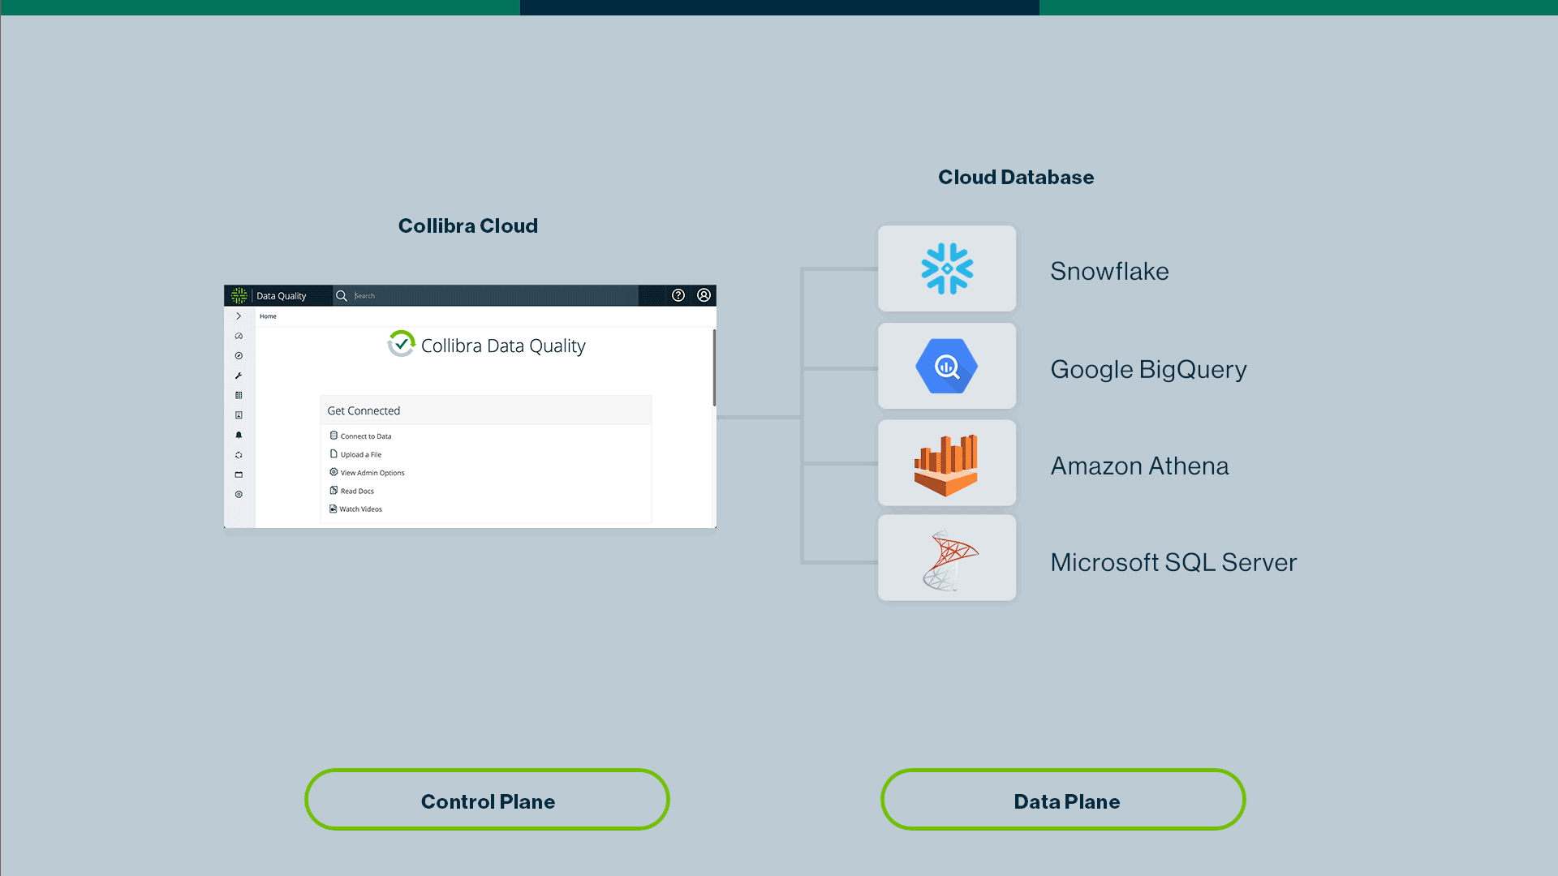Click the Home breadcrumb
The width and height of the screenshot is (1558, 876).
pyautogui.click(x=268, y=316)
